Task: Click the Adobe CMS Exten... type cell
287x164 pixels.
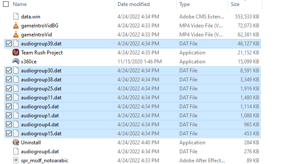Action: (202, 17)
